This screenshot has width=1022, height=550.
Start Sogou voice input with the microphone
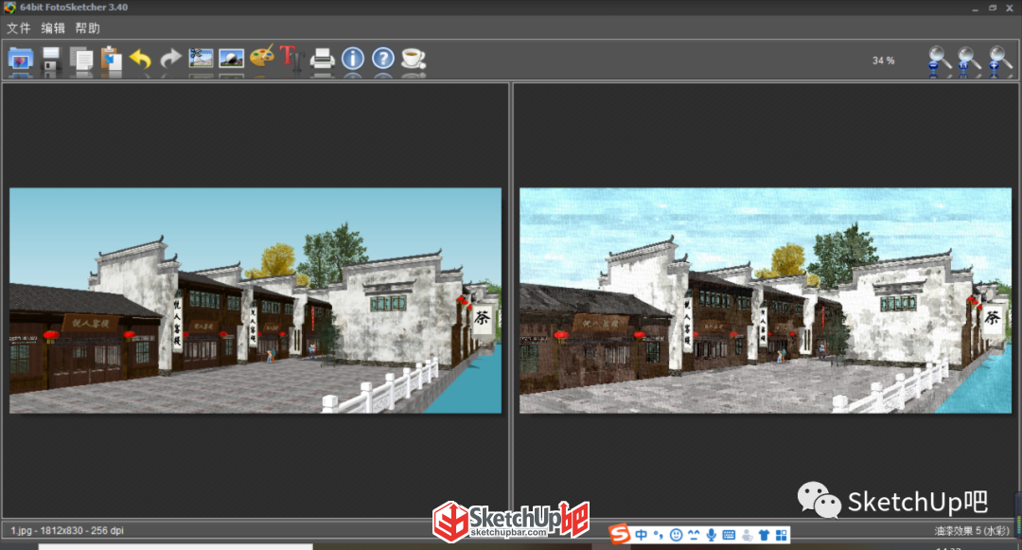711,535
